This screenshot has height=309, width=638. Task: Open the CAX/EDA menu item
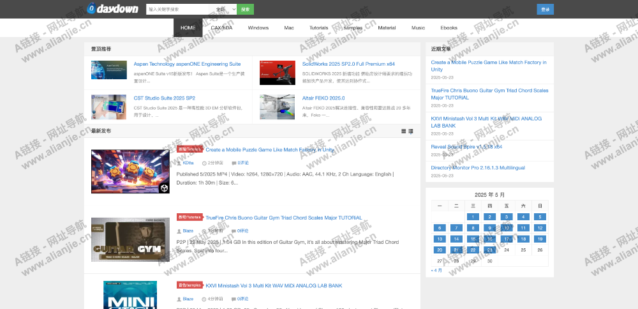[x=221, y=28]
